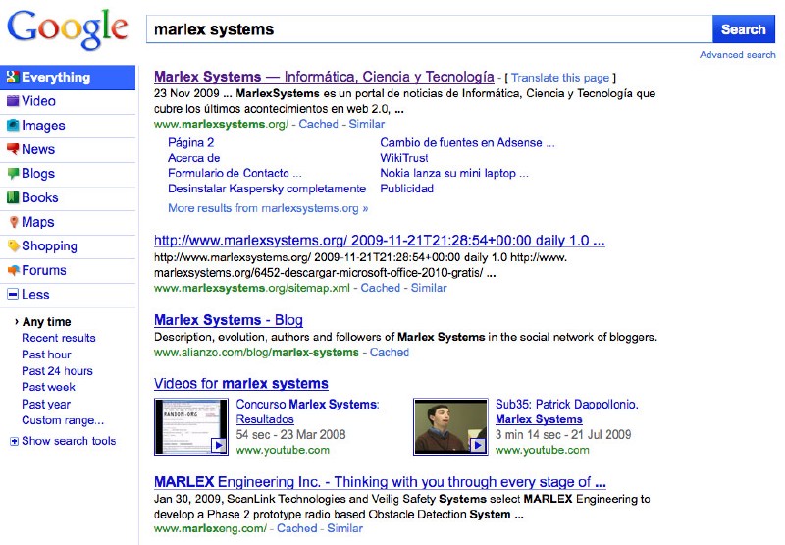Click Translate this page link

(x=560, y=78)
